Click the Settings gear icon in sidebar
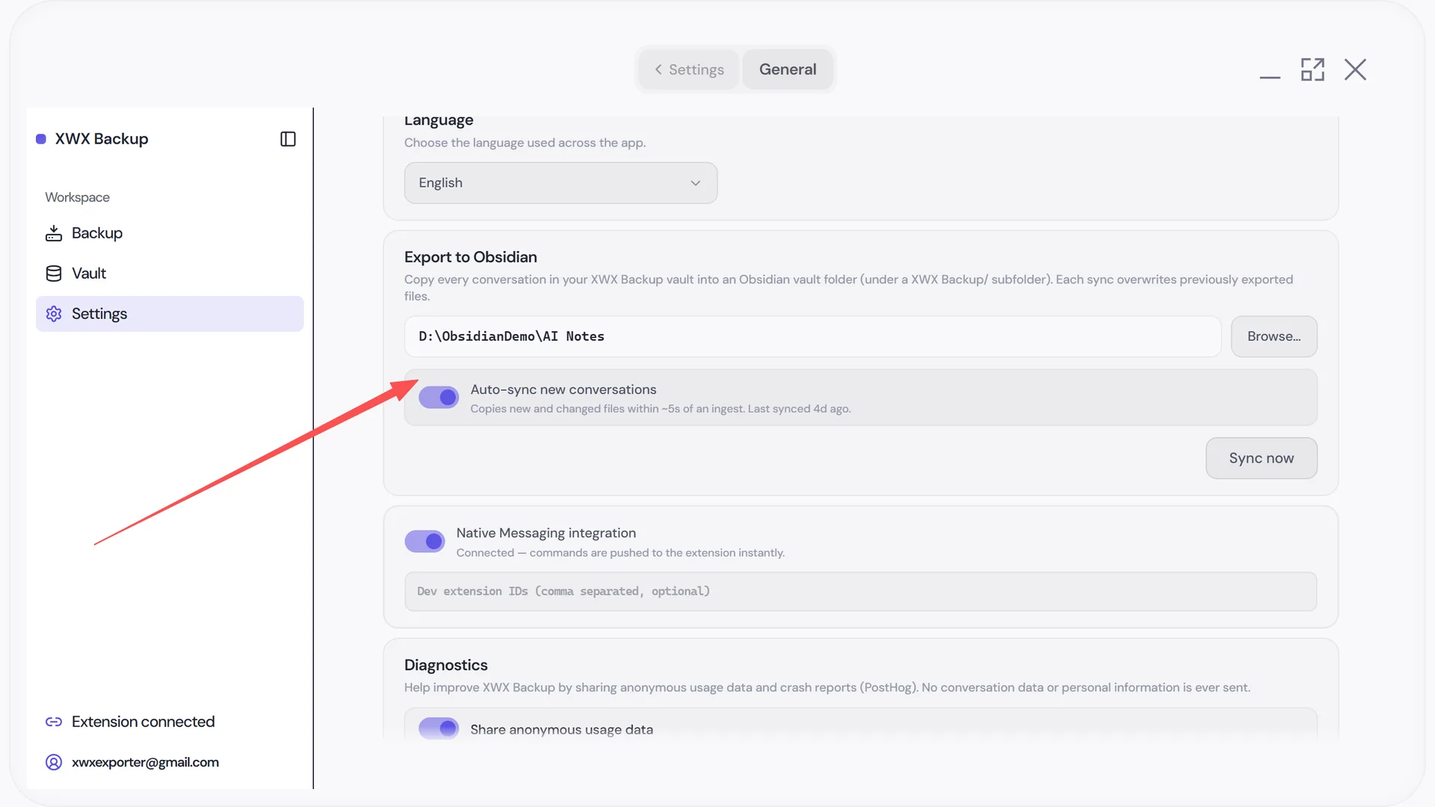The height and width of the screenshot is (807, 1435). [x=54, y=314]
